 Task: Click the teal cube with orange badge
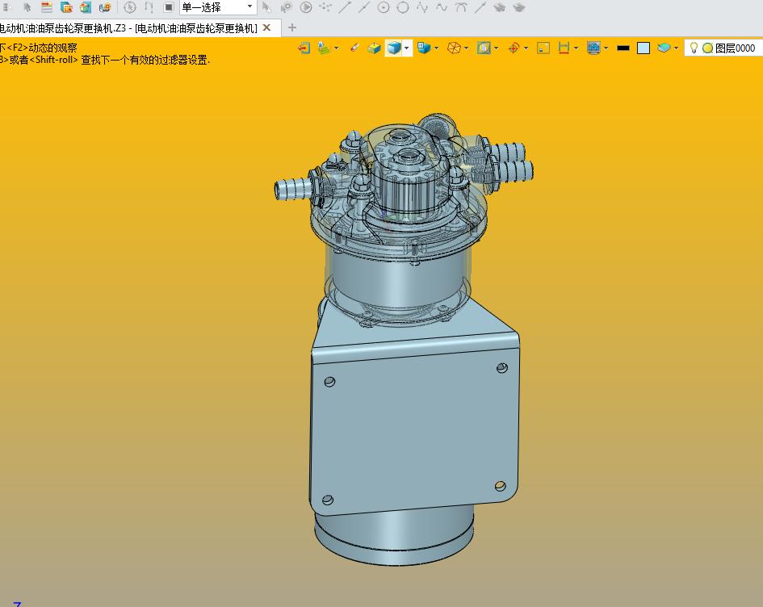click(66, 7)
